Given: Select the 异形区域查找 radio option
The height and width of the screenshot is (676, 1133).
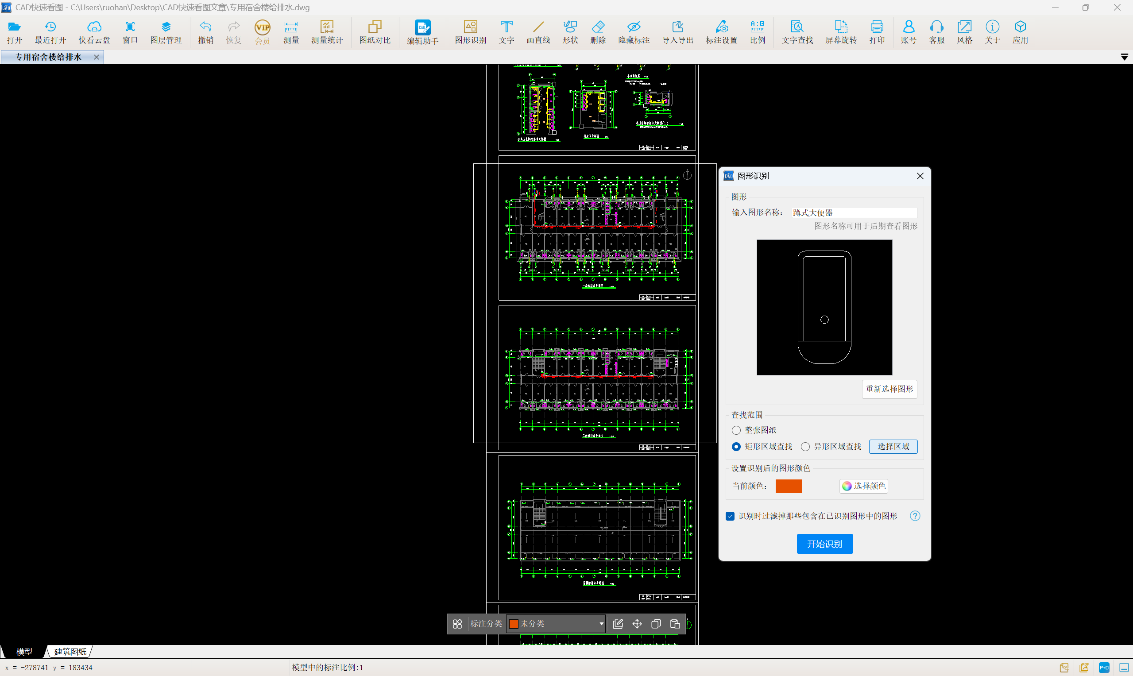Looking at the screenshot, I should click(805, 446).
